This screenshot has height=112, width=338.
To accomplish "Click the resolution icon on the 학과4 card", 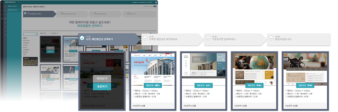I will pyautogui.click(x=235, y=91).
